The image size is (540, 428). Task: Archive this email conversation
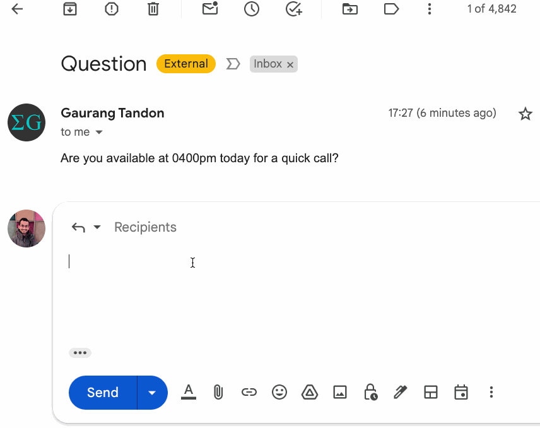coord(70,9)
